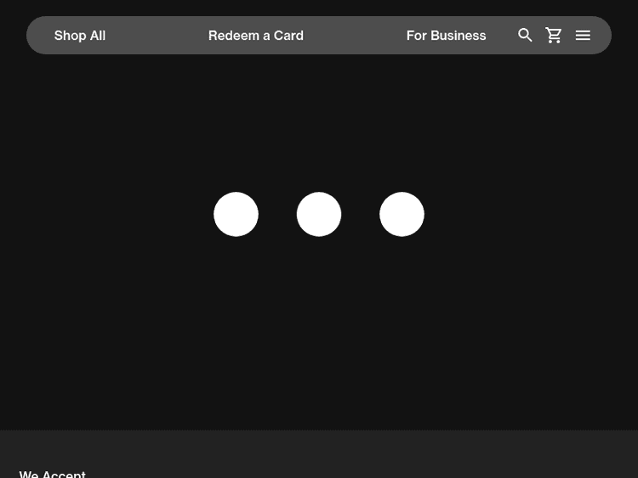Open the shopping cart
Screen dimensions: 638x478
coord(554,35)
